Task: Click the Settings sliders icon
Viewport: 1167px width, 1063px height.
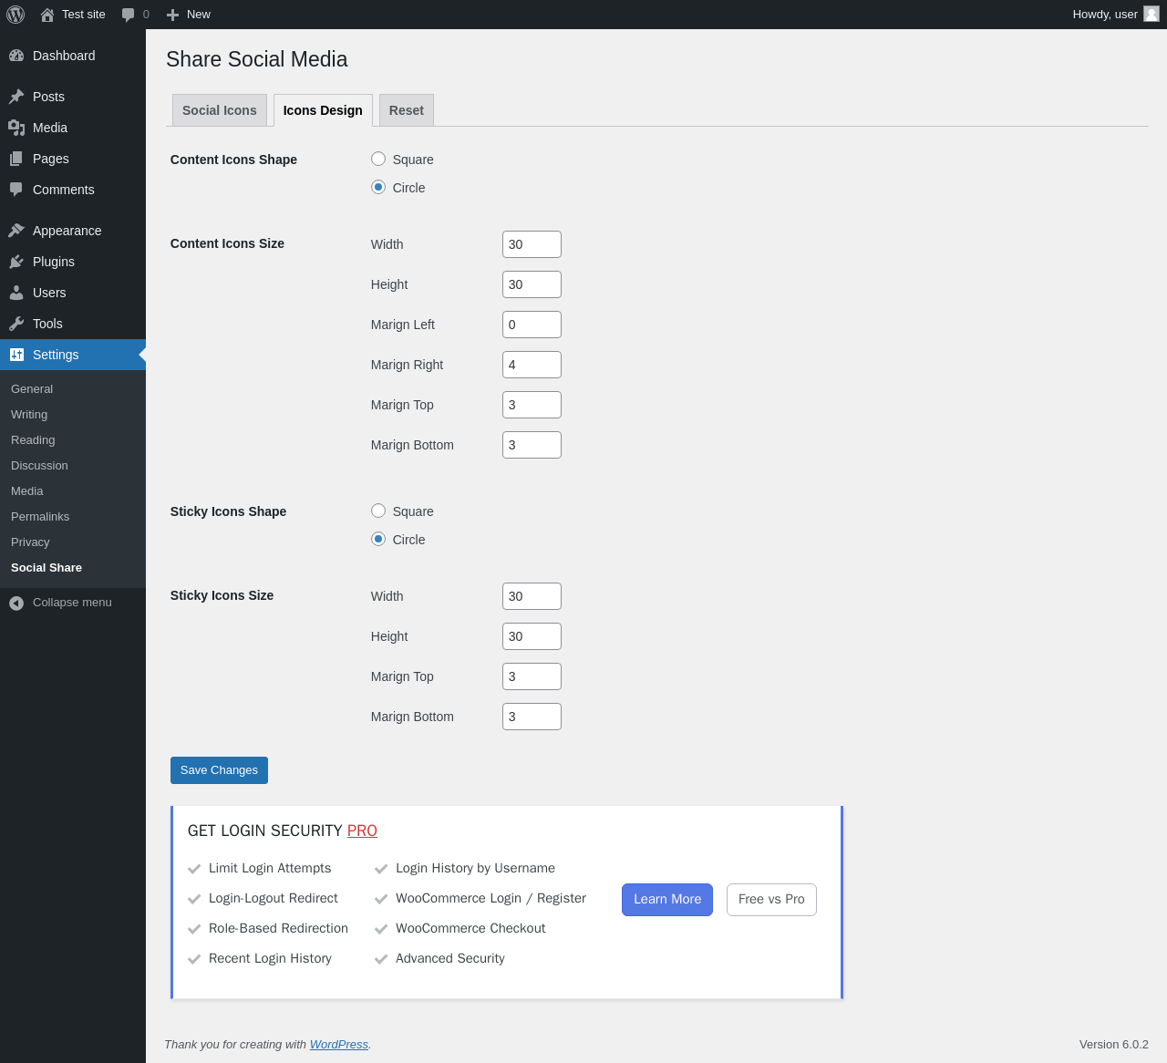Action: click(16, 355)
